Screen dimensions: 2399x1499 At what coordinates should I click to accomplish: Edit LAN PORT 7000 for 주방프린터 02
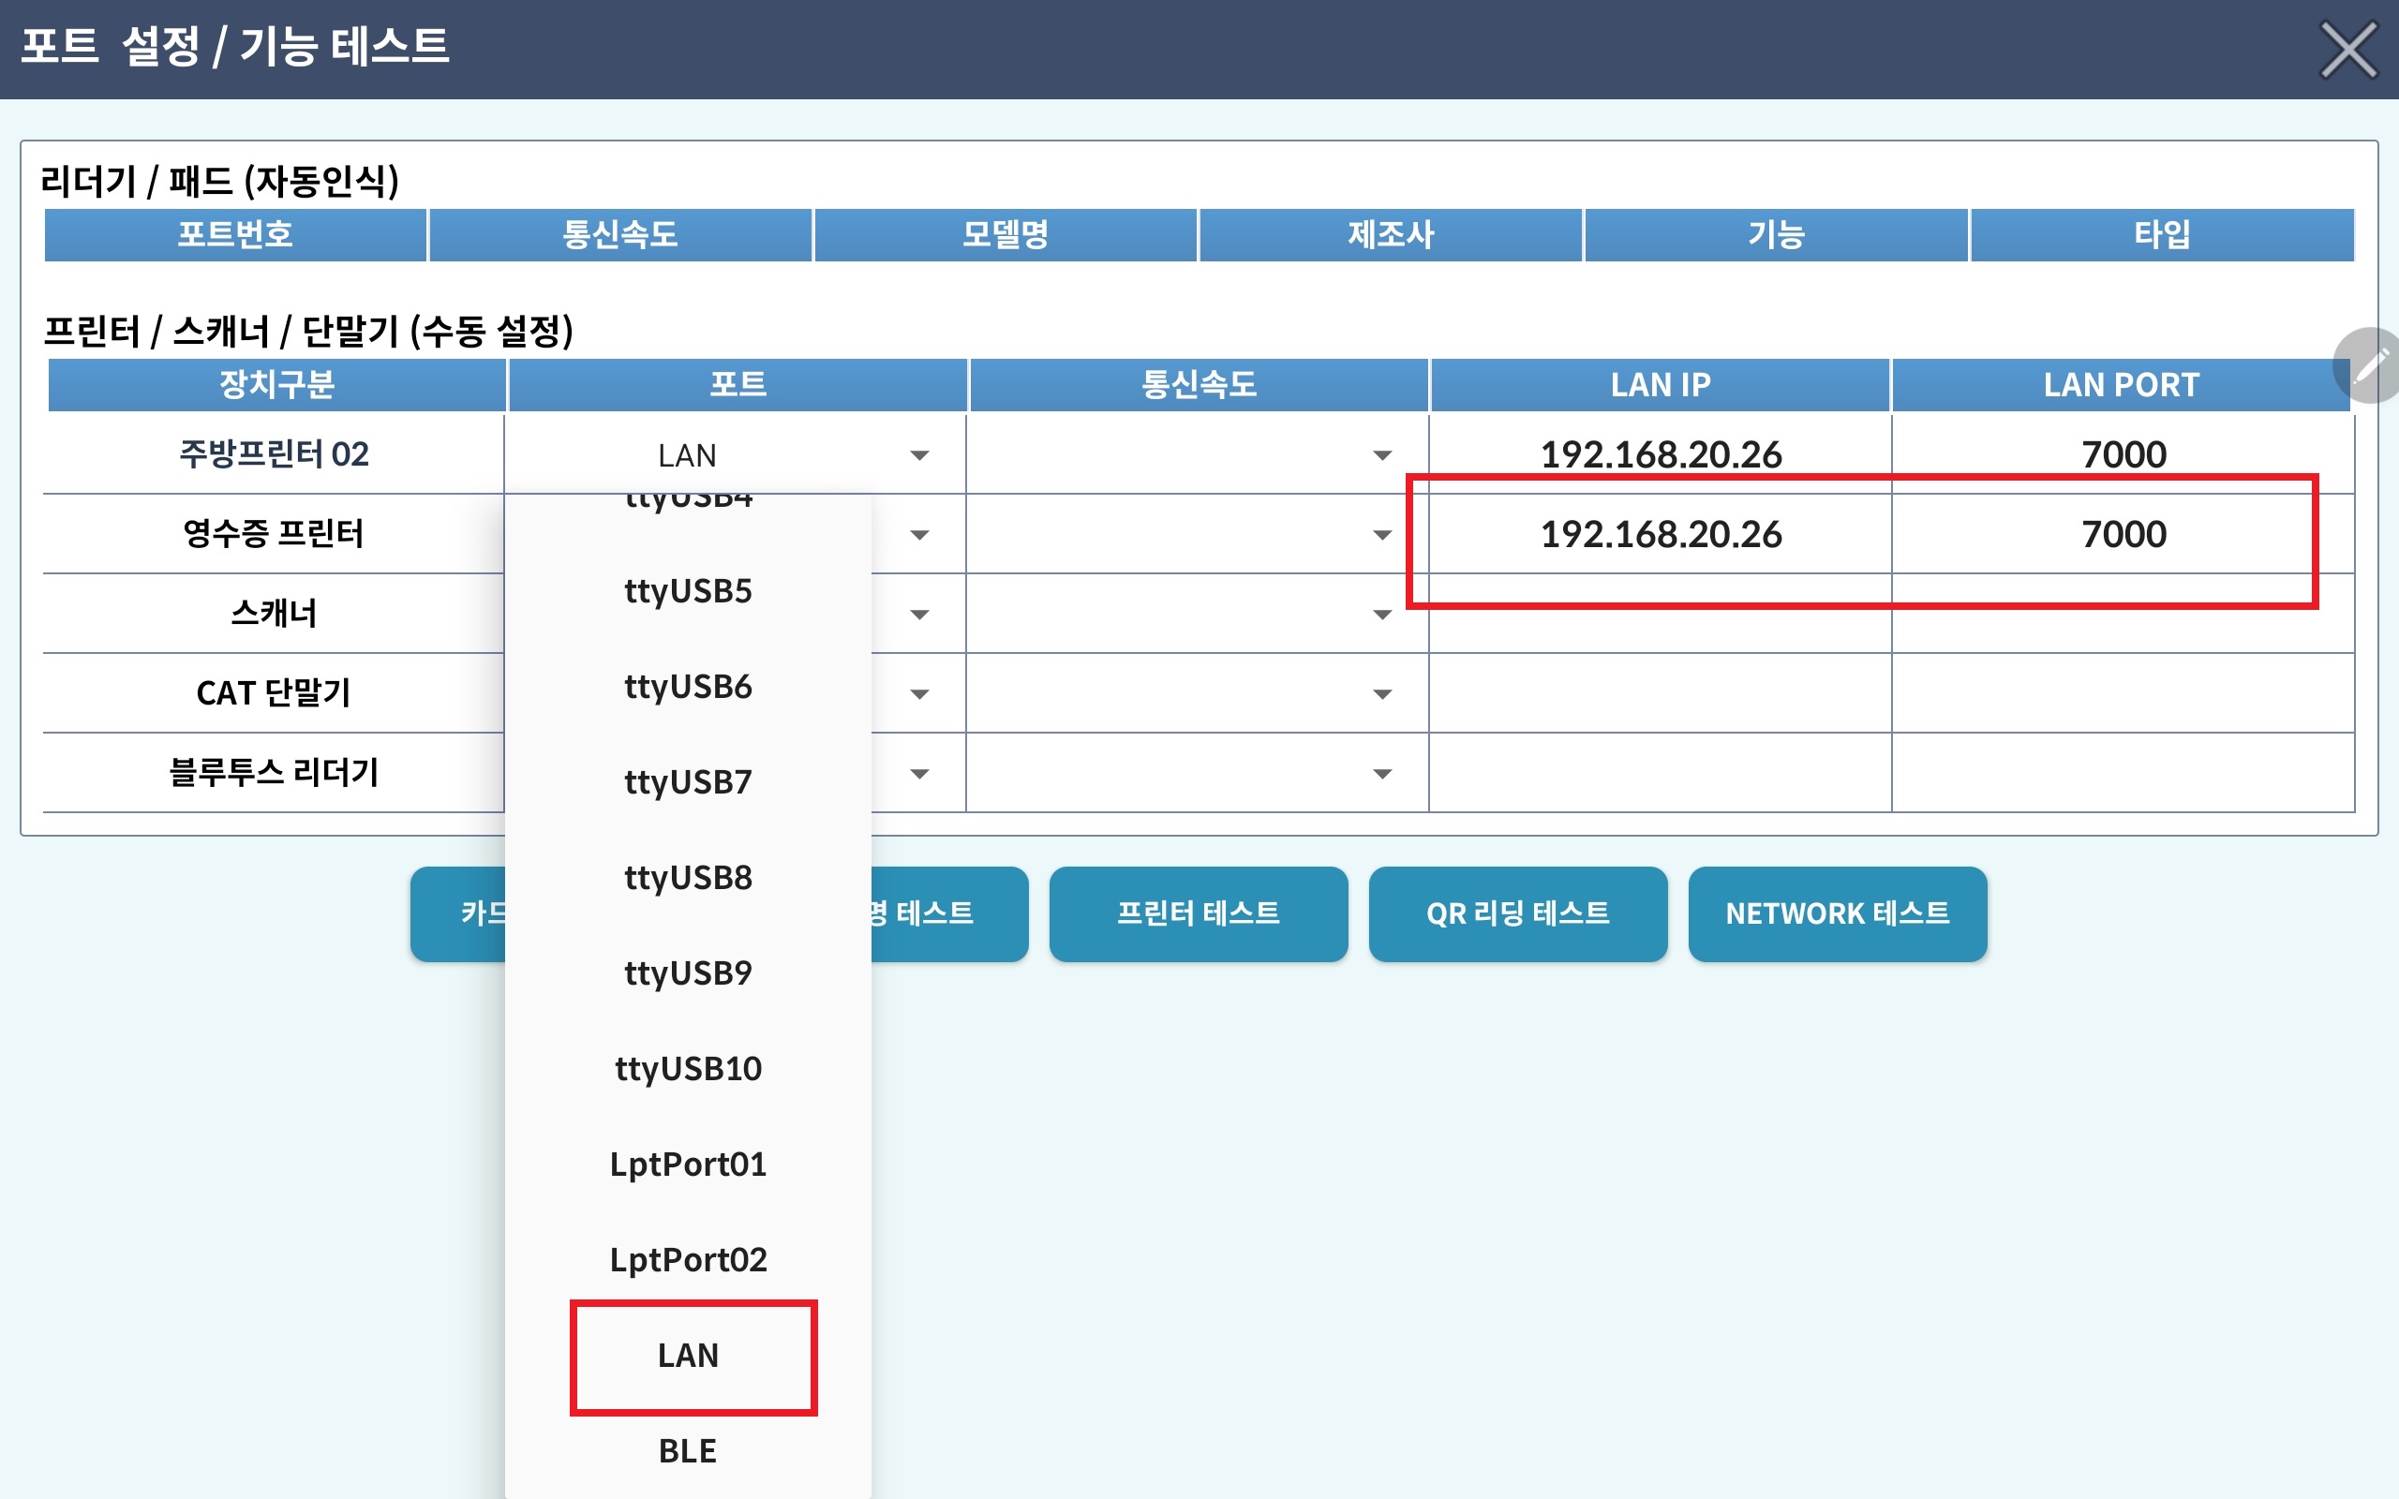2123,454
